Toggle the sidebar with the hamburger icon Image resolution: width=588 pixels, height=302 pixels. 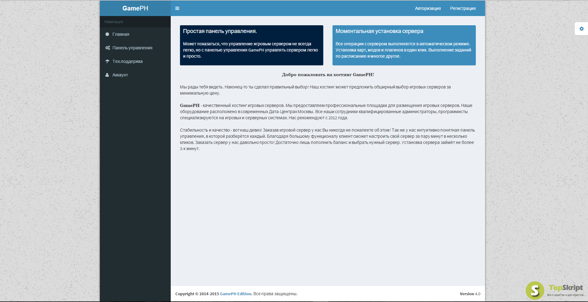click(x=177, y=8)
